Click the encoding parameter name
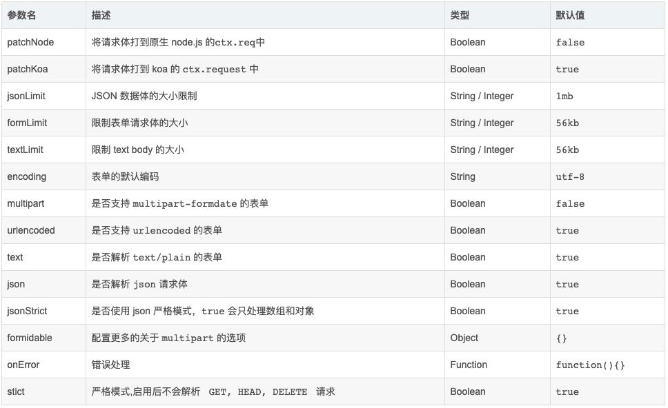 [x=27, y=176]
